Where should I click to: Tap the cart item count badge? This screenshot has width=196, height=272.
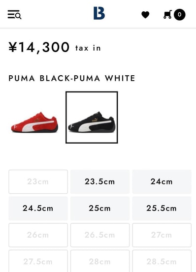click(180, 15)
